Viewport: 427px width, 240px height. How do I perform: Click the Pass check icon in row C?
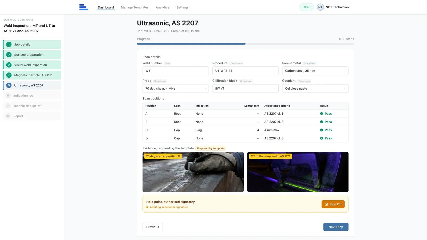click(322, 130)
